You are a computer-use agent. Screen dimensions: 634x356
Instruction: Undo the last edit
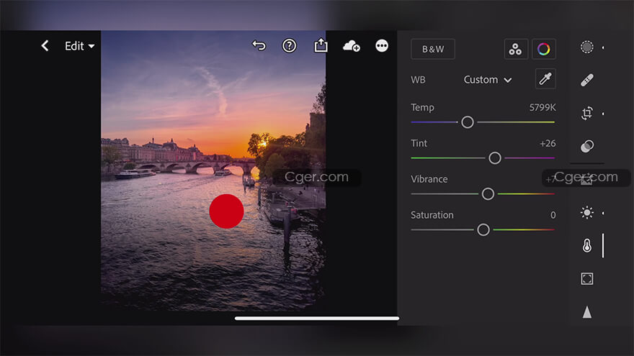(259, 46)
